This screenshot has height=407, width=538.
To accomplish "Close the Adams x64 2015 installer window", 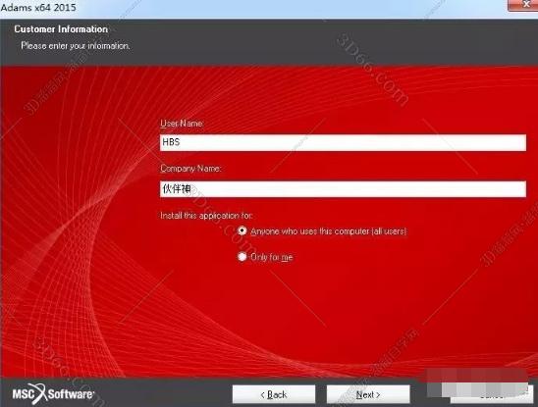I will tap(522, 5).
